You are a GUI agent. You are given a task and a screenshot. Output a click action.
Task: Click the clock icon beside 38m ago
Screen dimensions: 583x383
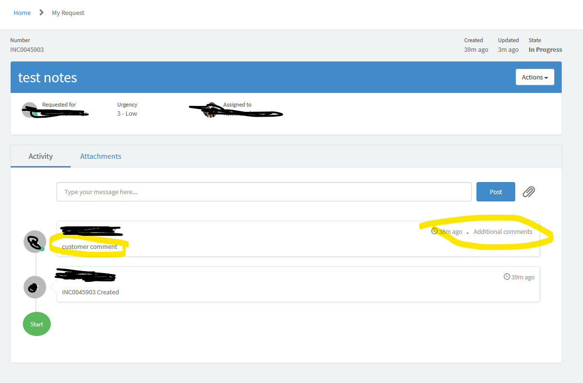434,231
